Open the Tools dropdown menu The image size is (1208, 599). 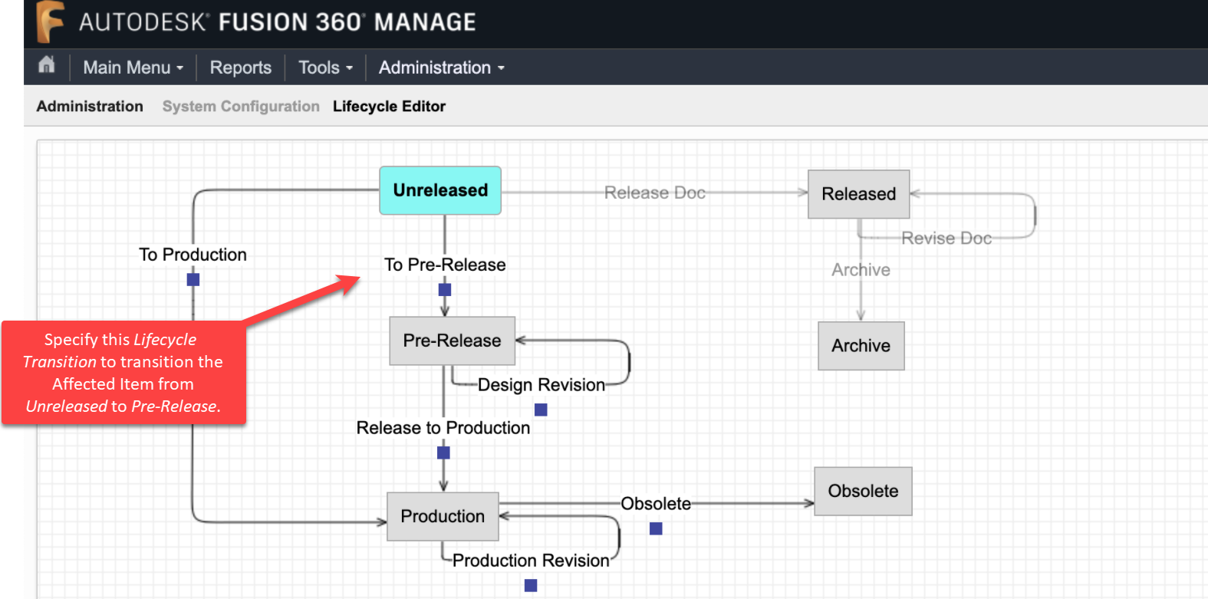click(325, 67)
